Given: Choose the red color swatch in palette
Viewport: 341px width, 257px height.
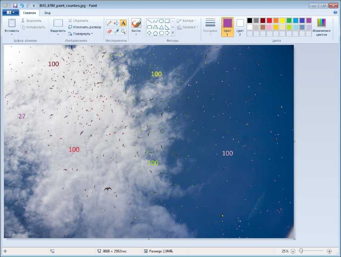Looking at the screenshot, I should (269, 20).
